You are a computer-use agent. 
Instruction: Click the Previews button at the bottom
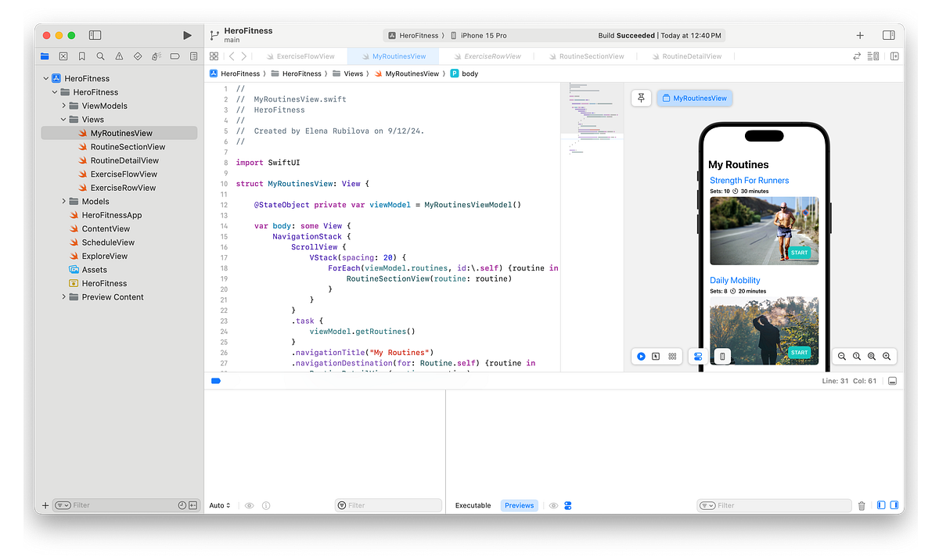click(x=519, y=505)
